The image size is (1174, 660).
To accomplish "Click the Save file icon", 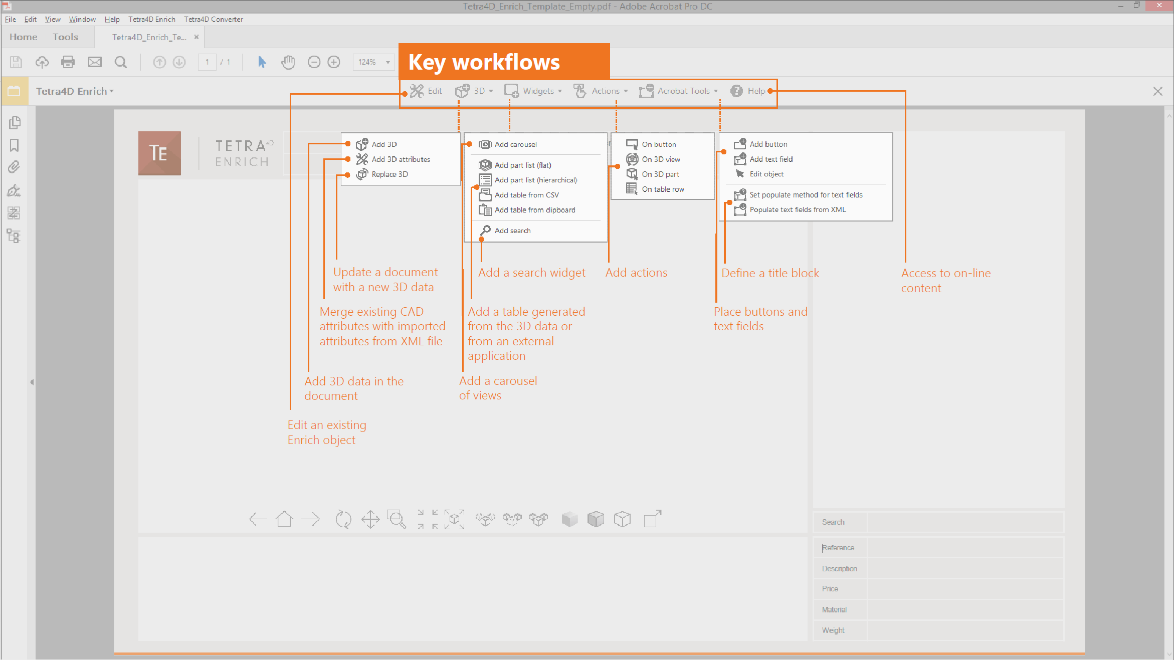I will coord(16,62).
